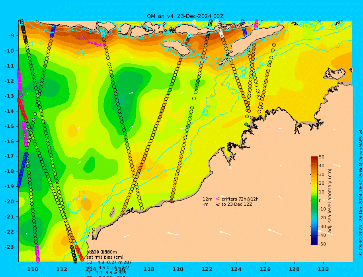363x277 pixels.
Task: Click longitude axis label 122
Action: (x=207, y=269)
